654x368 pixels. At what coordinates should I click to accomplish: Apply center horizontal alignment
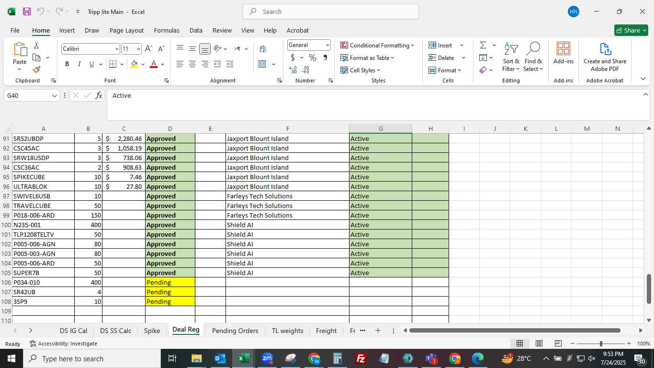pos(192,64)
